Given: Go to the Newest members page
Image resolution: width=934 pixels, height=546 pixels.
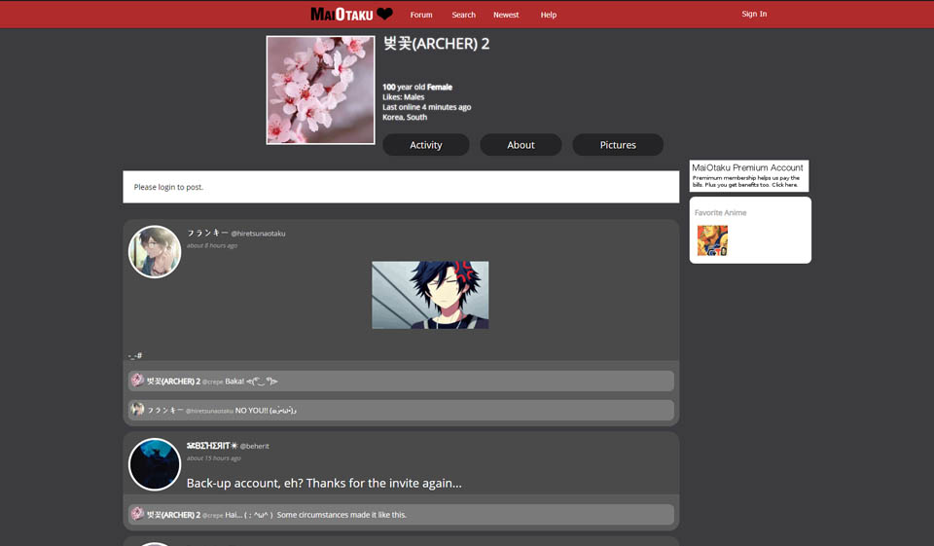Looking at the screenshot, I should click(506, 15).
